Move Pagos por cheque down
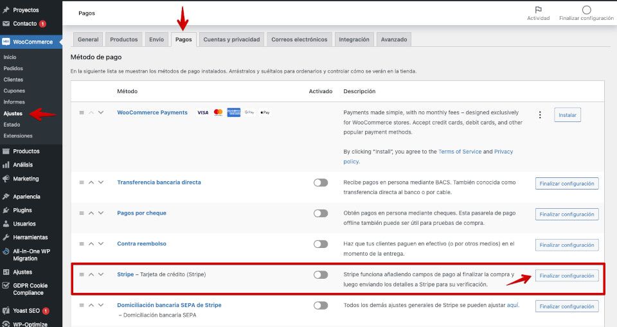 pyautogui.click(x=101, y=213)
